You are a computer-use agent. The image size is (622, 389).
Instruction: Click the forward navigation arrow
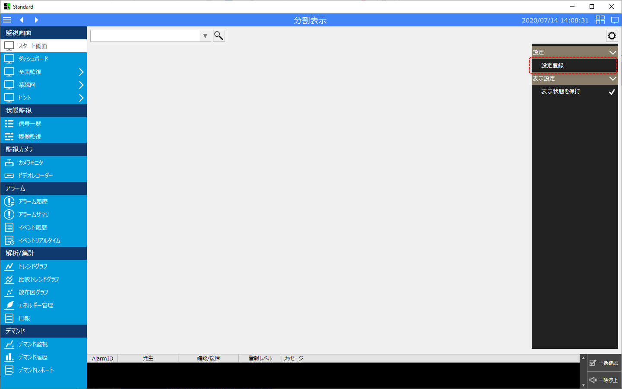(x=36, y=20)
